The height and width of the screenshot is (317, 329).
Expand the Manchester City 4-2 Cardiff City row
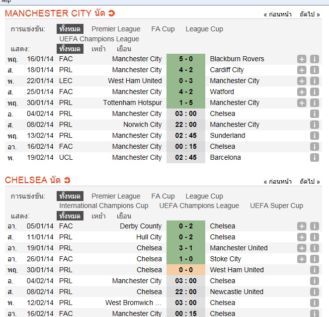coord(302,70)
